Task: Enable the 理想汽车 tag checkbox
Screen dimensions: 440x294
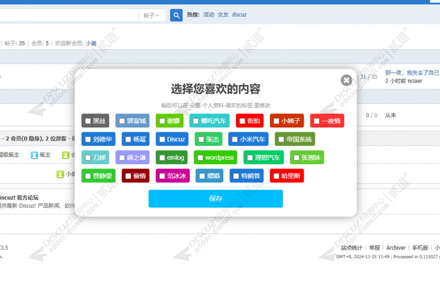Action: (x=250, y=158)
